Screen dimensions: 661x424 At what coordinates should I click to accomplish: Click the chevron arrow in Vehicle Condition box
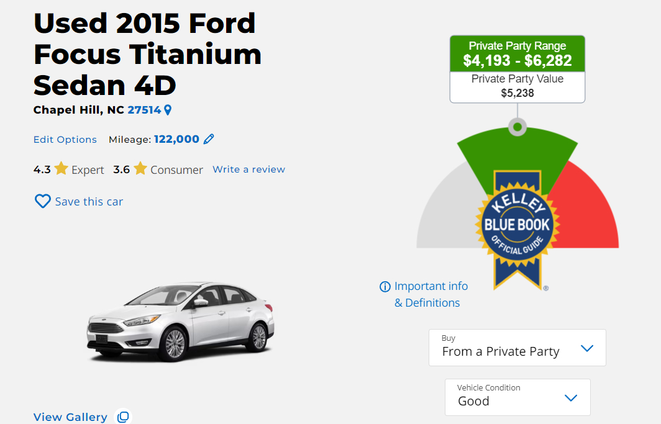571,398
